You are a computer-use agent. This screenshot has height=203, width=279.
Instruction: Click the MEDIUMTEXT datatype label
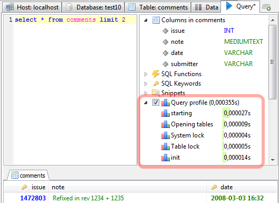[244, 42]
